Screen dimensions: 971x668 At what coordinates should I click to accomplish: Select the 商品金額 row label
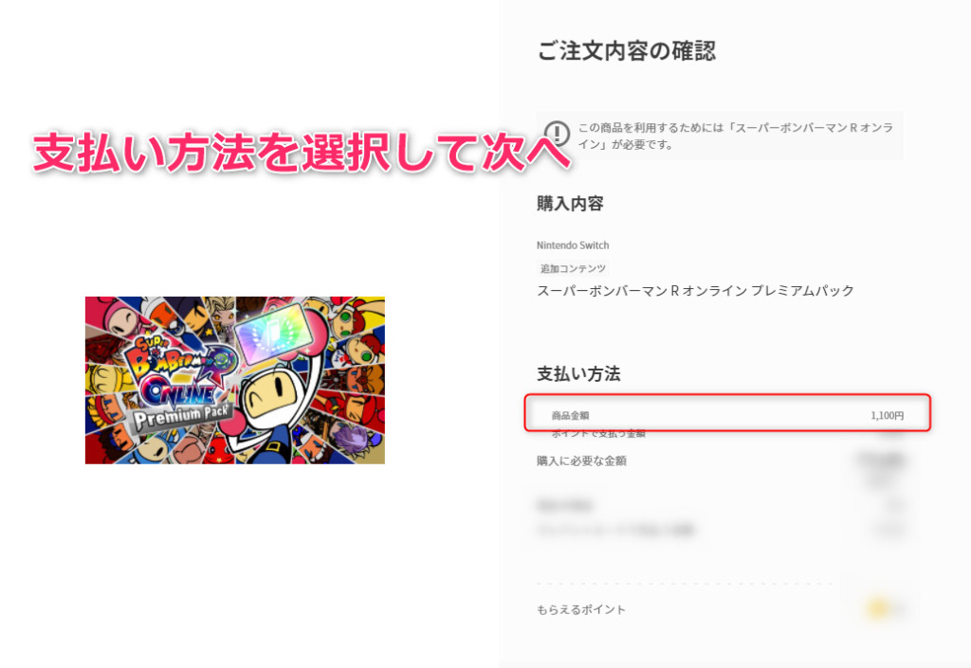pos(570,416)
